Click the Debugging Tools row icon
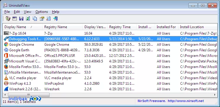 6,39
